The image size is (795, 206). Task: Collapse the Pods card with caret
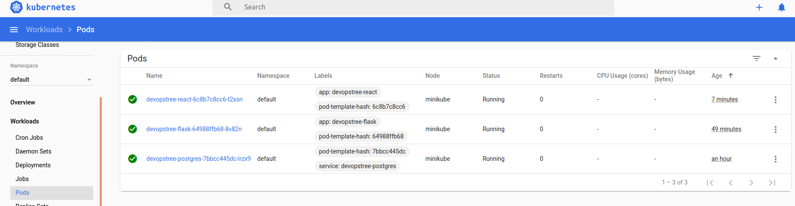[x=776, y=58]
